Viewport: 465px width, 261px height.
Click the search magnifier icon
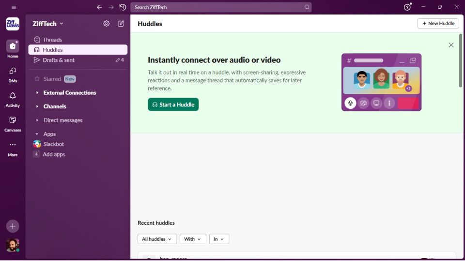(307, 7)
